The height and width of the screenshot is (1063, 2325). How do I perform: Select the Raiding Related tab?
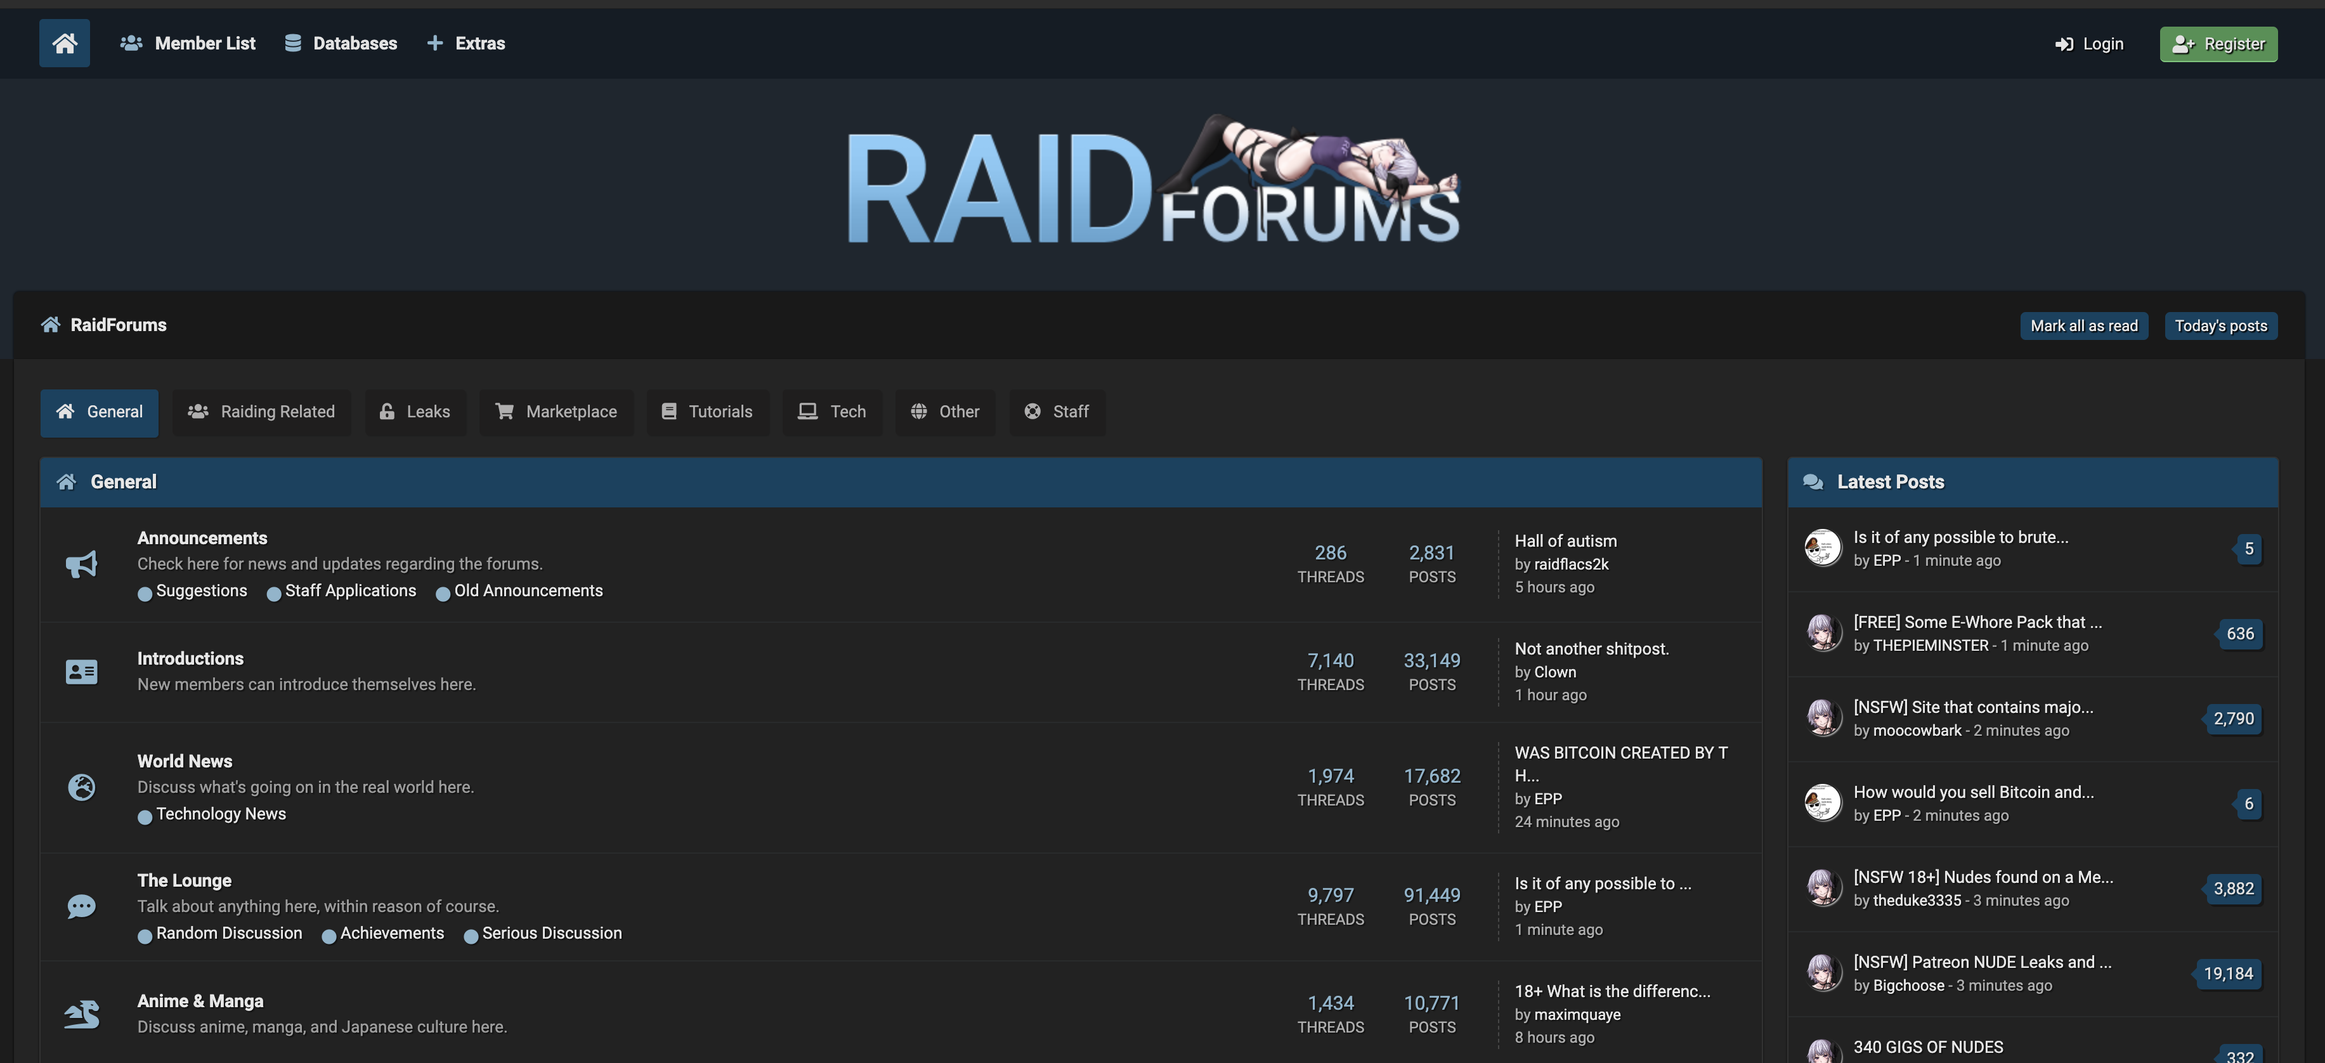(x=262, y=412)
